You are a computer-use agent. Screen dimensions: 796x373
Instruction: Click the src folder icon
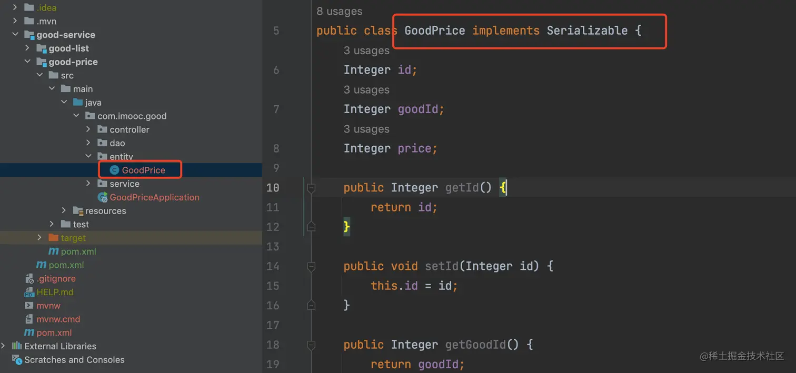53,75
